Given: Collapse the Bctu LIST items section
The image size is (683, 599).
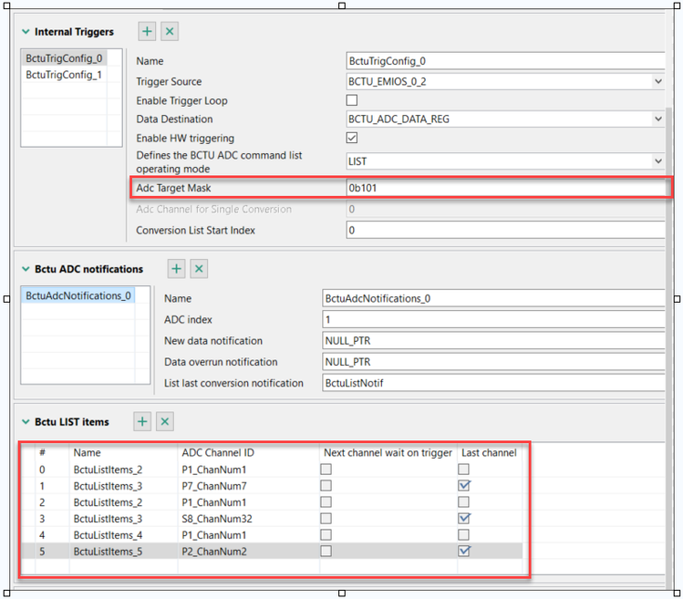Looking at the screenshot, I should pos(26,422).
